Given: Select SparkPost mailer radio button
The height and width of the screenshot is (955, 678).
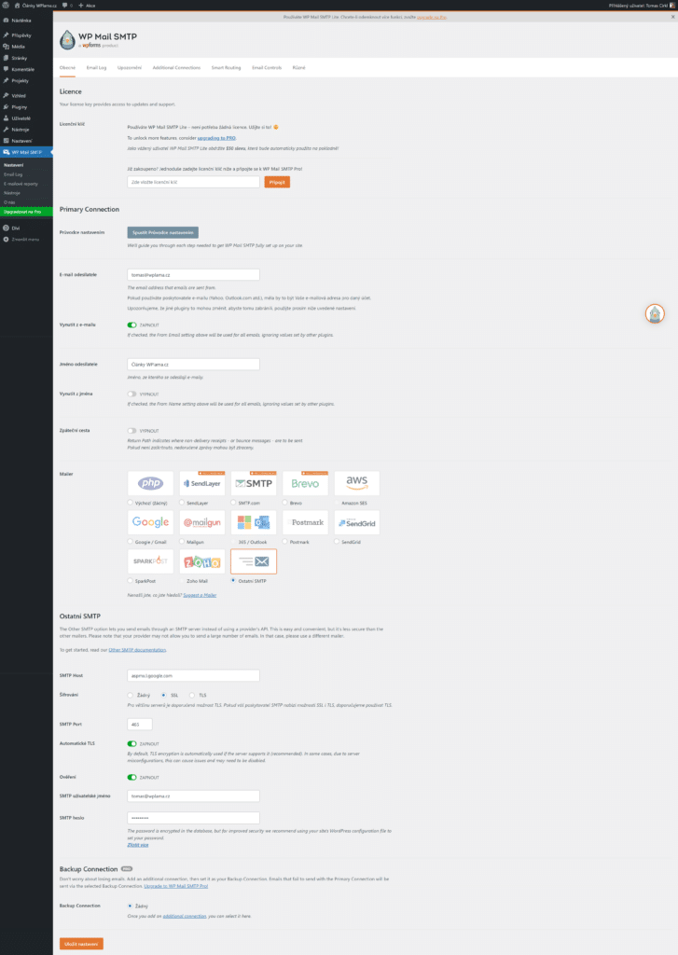Looking at the screenshot, I should pyautogui.click(x=131, y=580).
